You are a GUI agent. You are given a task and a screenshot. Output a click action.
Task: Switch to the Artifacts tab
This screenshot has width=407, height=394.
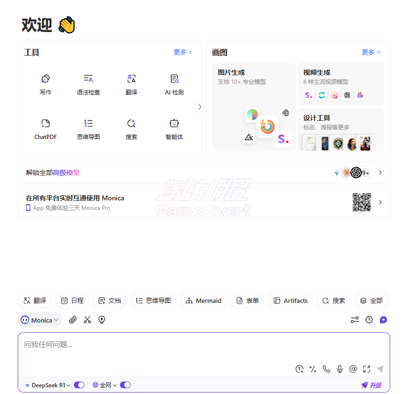click(x=290, y=301)
